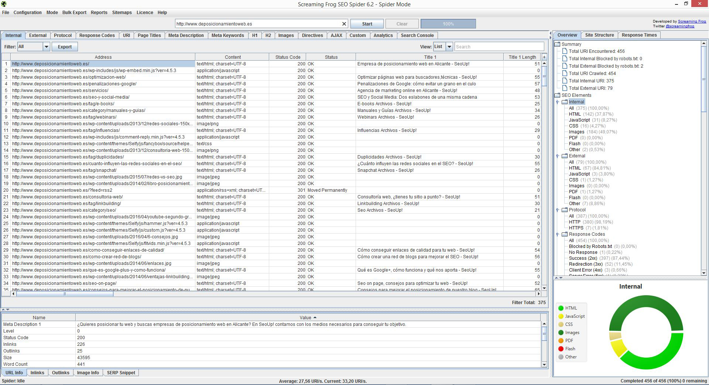Click the plus icon to add table columns
Image resolution: width=709 pixels, height=385 pixels.
click(544, 57)
